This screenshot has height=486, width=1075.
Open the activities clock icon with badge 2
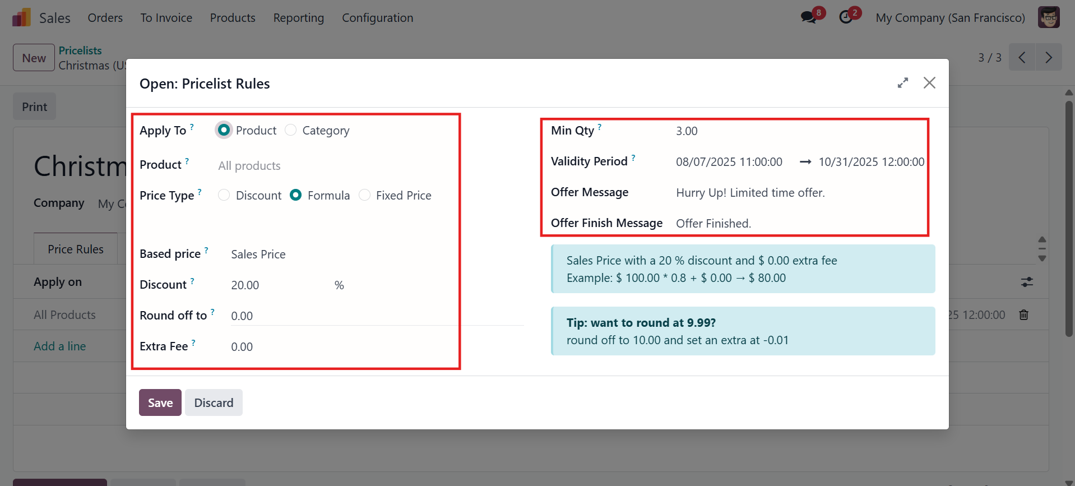tap(846, 17)
